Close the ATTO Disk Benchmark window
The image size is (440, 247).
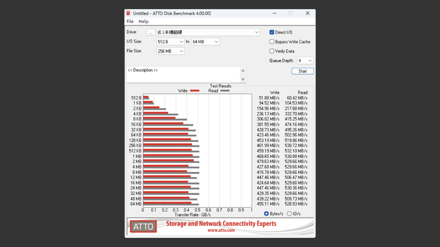click(307, 13)
